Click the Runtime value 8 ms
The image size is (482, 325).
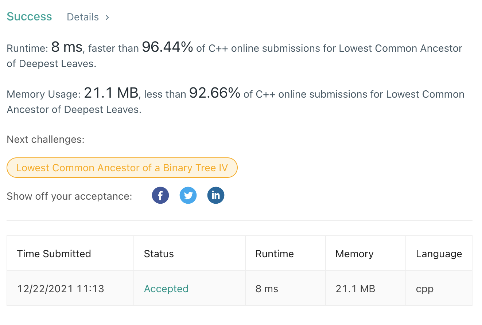[267, 288]
